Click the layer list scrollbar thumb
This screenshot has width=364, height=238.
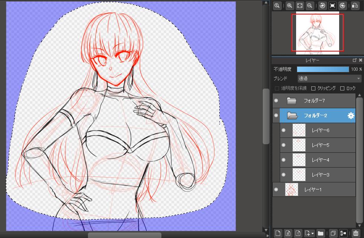359,160
